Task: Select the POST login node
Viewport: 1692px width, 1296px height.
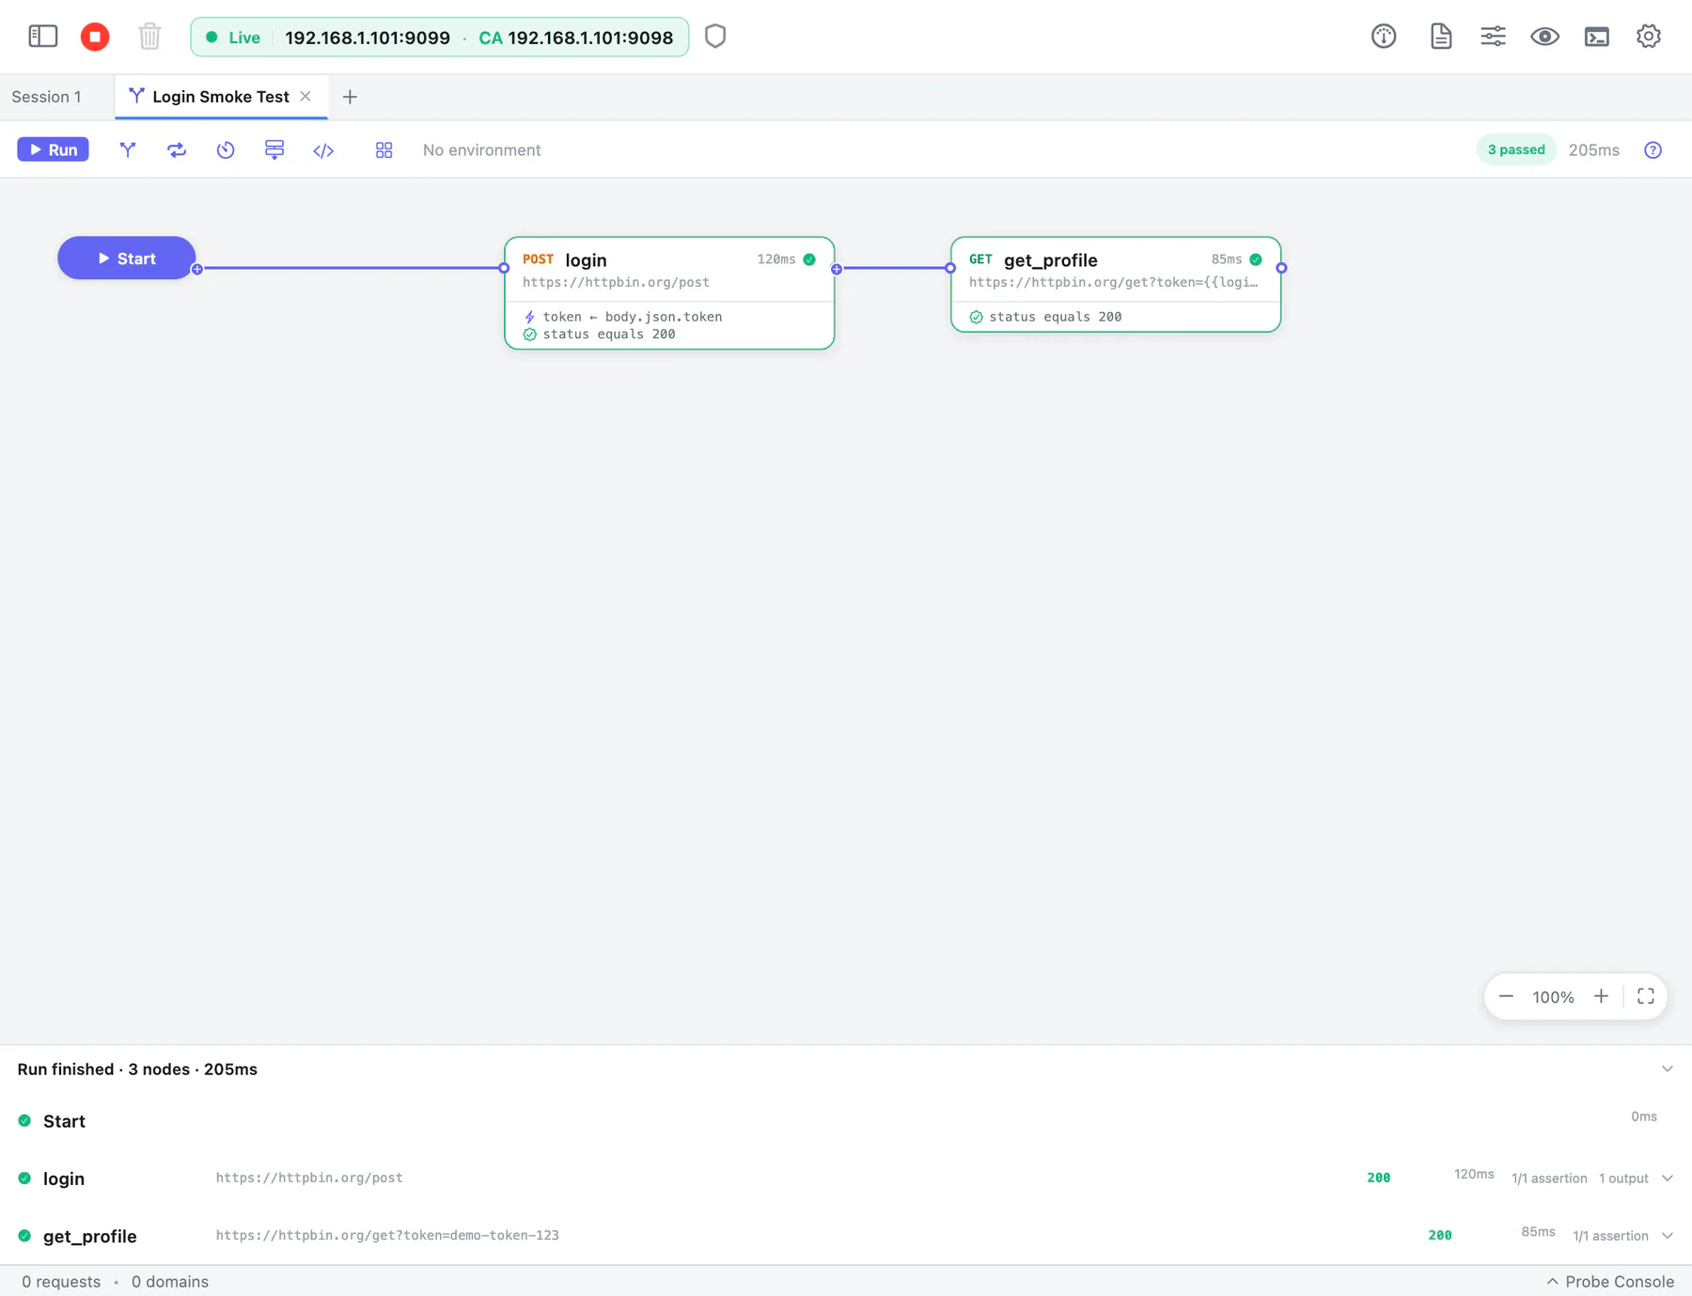Action: [x=669, y=293]
